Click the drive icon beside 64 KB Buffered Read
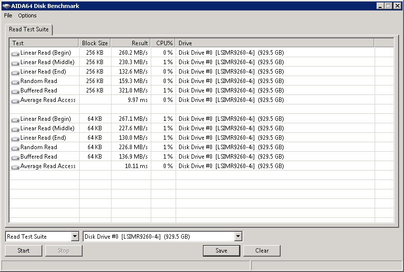This screenshot has height=272, width=404. tap(15, 157)
